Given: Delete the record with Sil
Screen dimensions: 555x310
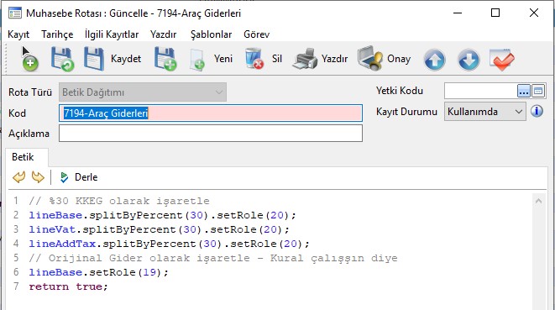Looking at the screenshot, I should point(264,59).
